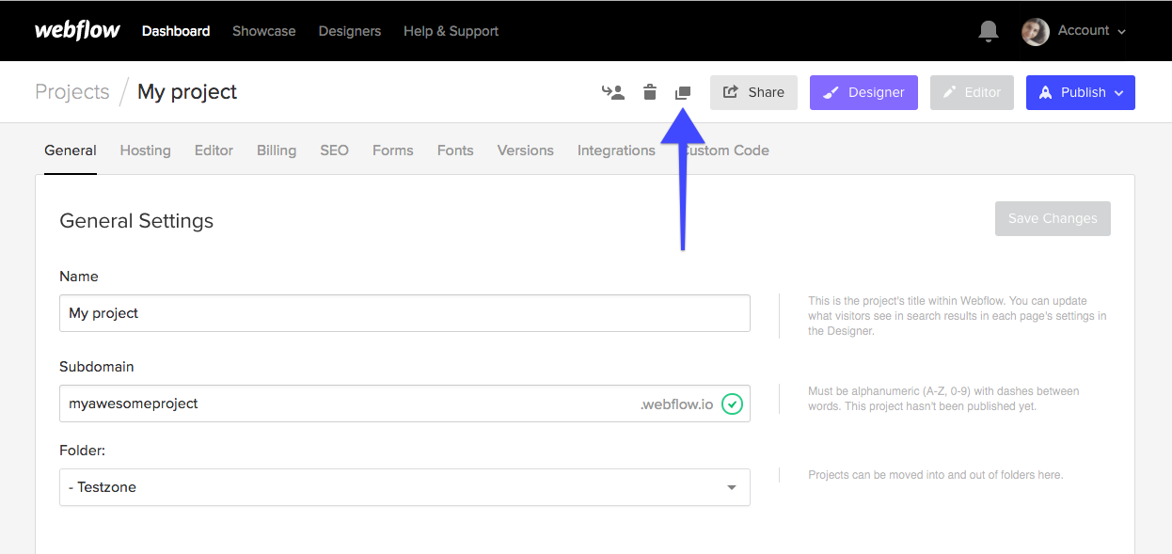Switch to the Hosting tab

[146, 150]
